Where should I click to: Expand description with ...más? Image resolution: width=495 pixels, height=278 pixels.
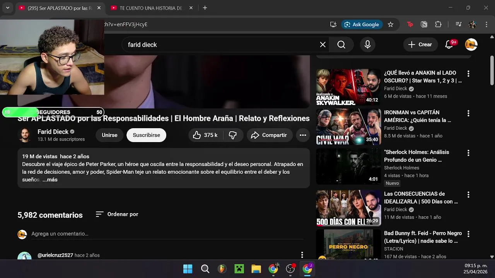50,180
